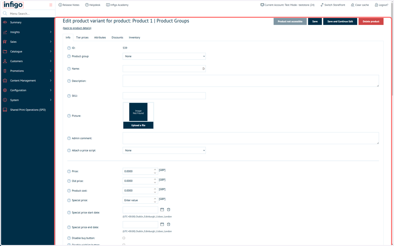The width and height of the screenshot is (394, 246).
Task: Switch to the Tier prices tab
Action: click(x=82, y=37)
